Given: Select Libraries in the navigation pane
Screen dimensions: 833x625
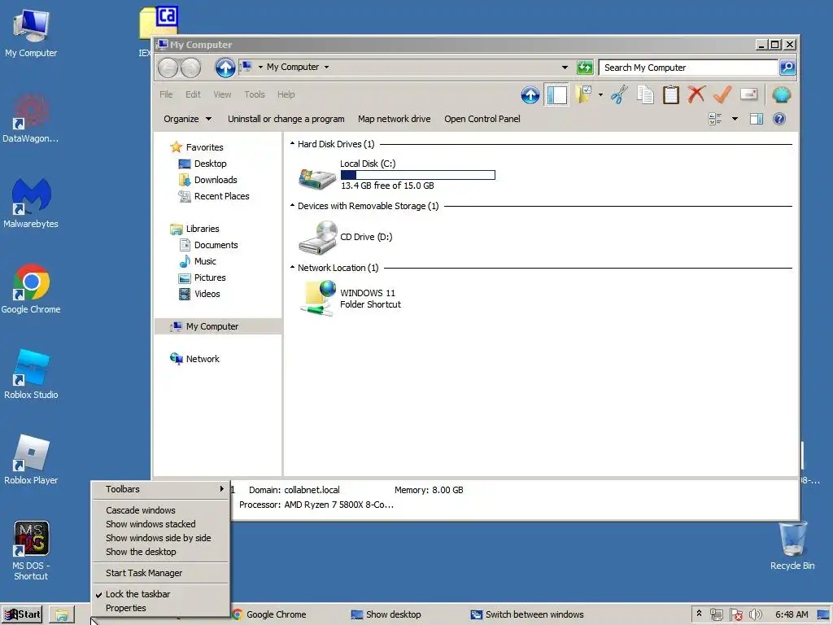Looking at the screenshot, I should pos(202,229).
